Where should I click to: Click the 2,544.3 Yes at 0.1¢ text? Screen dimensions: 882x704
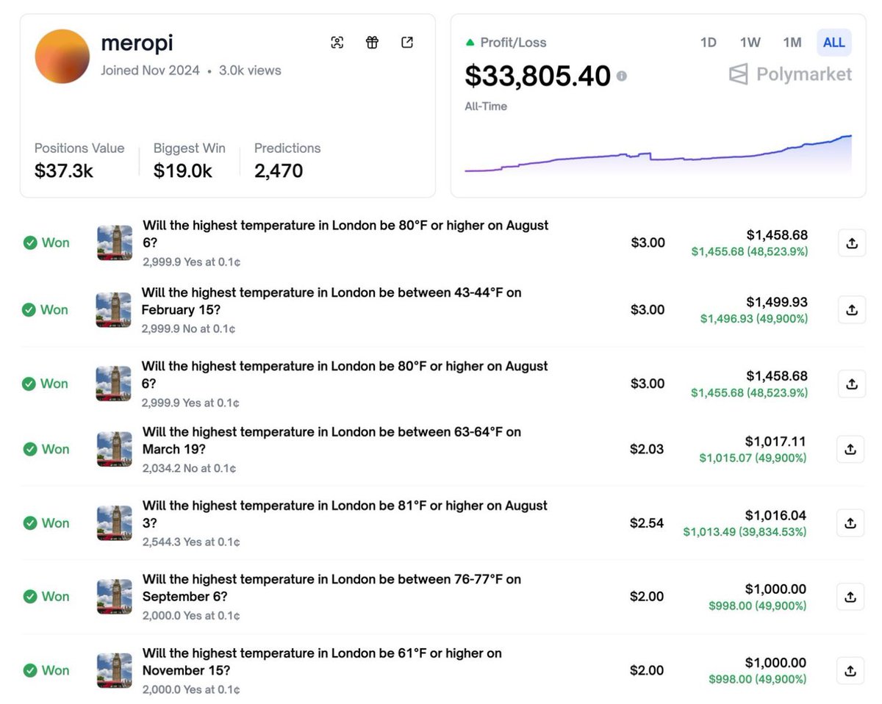(x=191, y=542)
